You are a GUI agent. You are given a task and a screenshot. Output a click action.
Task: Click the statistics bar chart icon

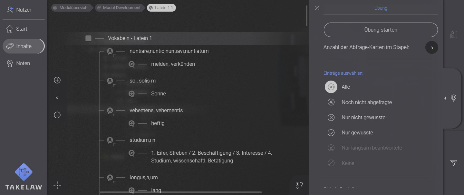click(454, 34)
